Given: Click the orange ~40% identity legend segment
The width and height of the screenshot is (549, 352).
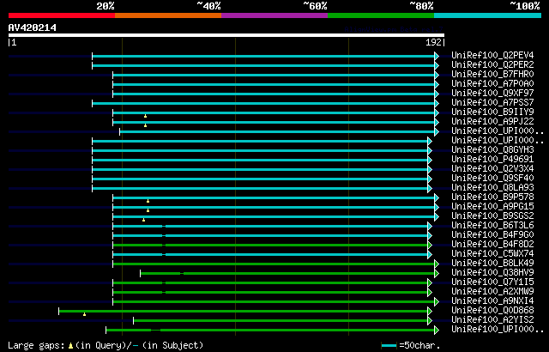Looking at the screenshot, I should pyautogui.click(x=168, y=15).
